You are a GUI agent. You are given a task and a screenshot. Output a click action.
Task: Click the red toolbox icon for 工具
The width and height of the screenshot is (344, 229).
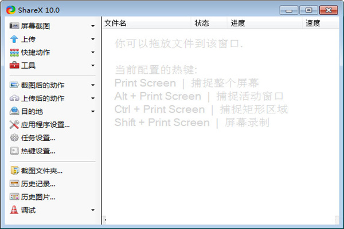[14, 65]
